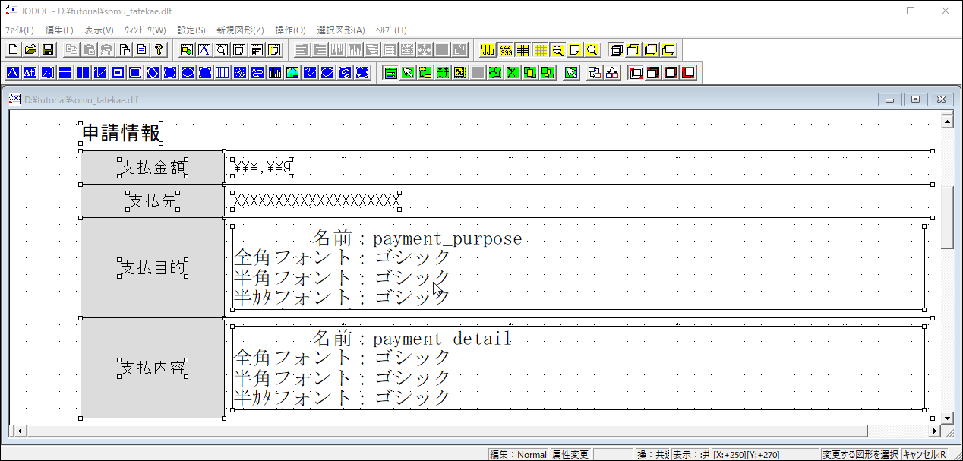Toggle the ddd sample data display
The height and width of the screenshot is (461, 963).
(488, 49)
